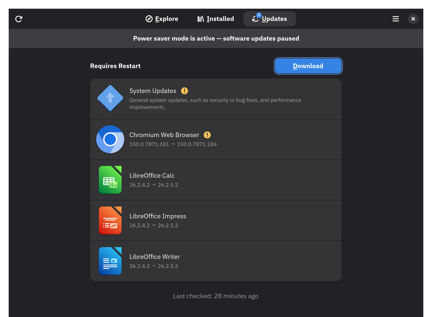The height and width of the screenshot is (317, 432).
Task: Click the Last checked status text
Action: pos(216,296)
